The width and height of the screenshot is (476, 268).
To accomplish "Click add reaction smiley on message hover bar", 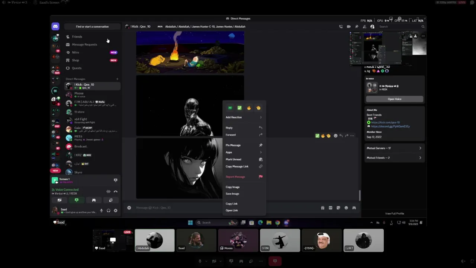I will [x=335, y=136].
